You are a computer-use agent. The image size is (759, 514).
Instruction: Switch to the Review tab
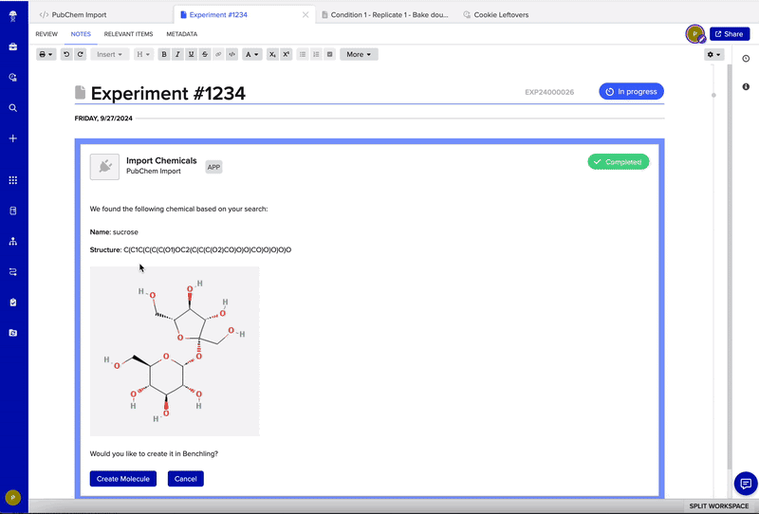click(46, 34)
